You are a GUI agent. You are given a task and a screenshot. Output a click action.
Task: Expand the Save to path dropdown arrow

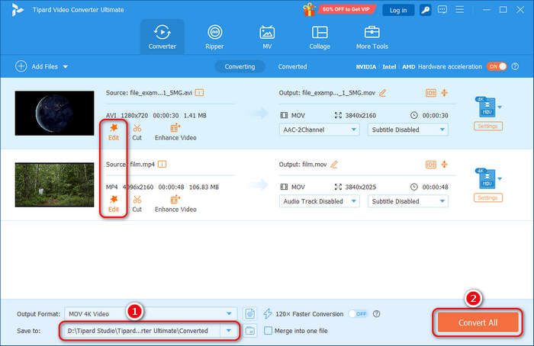(x=229, y=331)
